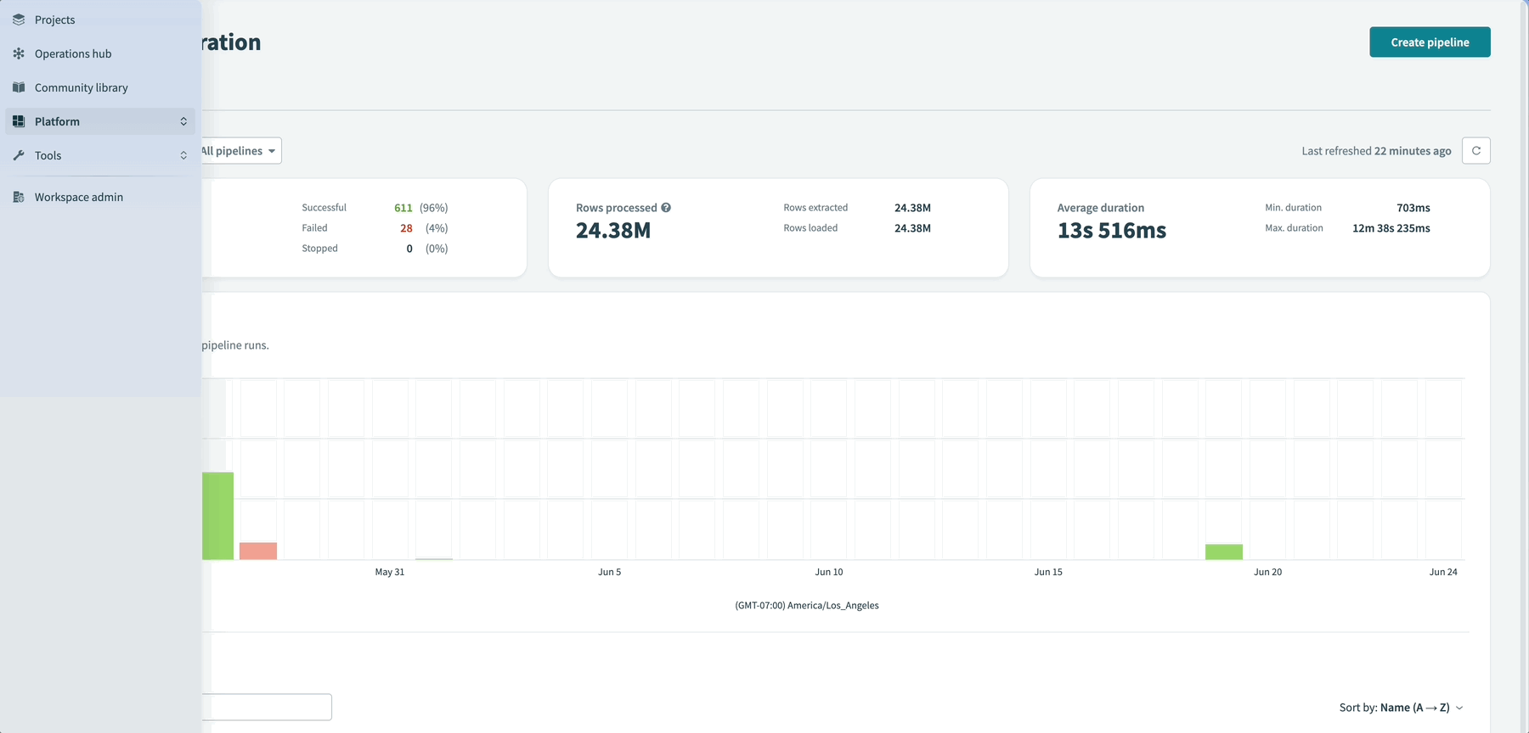
Task: Click the Create pipeline button
Action: [1430, 42]
